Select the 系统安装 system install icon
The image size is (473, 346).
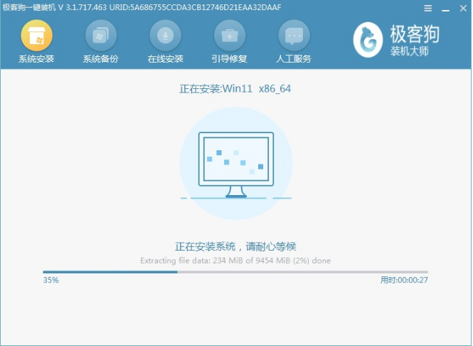click(x=36, y=36)
